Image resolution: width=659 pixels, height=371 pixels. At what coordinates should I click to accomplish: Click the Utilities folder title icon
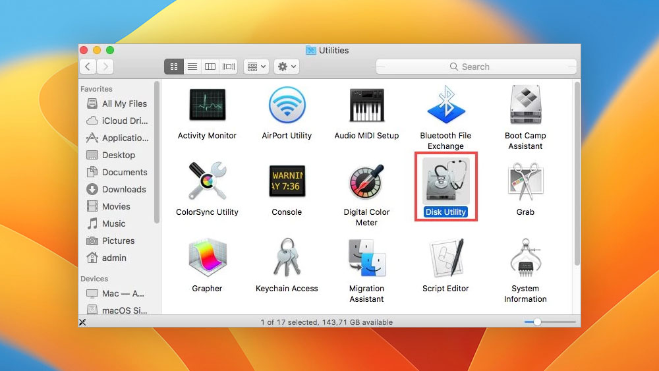coord(310,51)
